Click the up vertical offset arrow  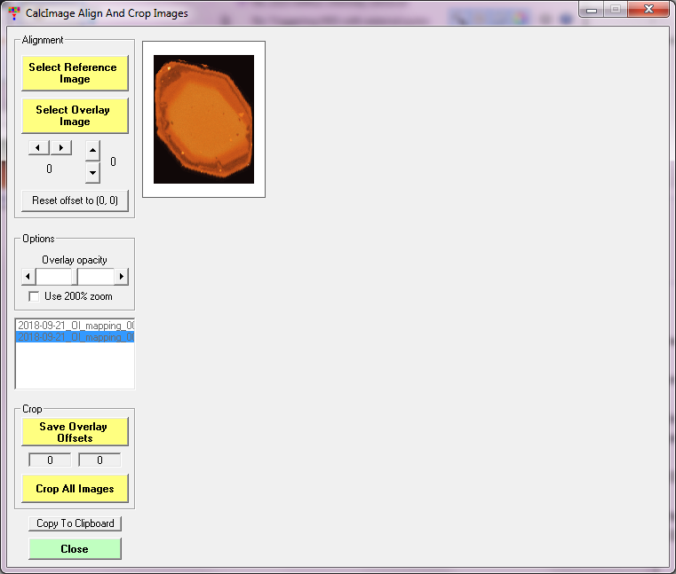(92, 150)
